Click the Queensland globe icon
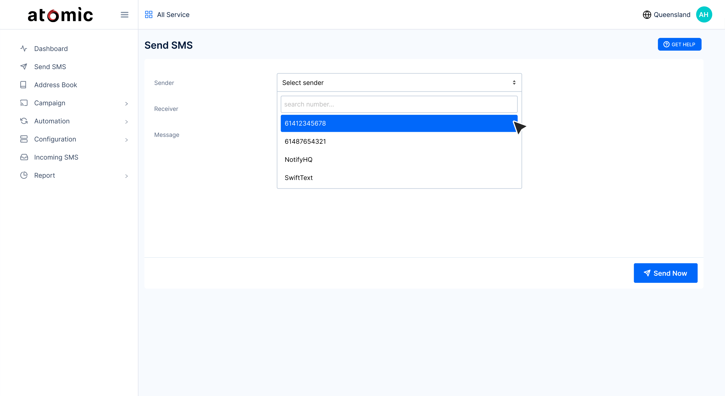The width and height of the screenshot is (725, 396). 647,15
